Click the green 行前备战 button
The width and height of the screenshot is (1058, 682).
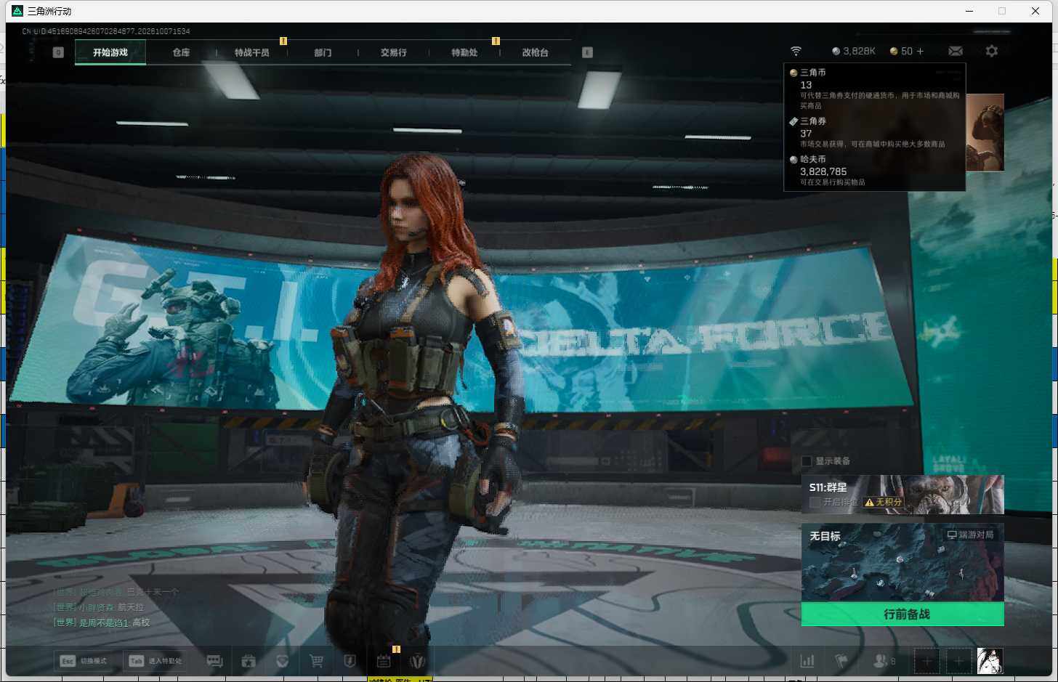coord(902,614)
